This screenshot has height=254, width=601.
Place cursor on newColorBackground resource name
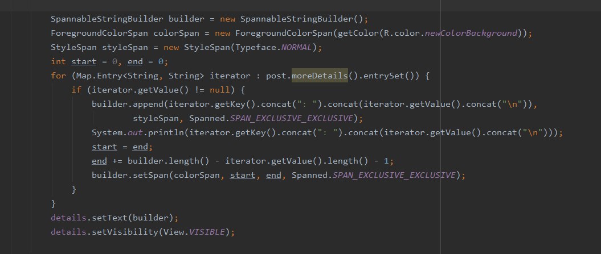click(x=471, y=33)
